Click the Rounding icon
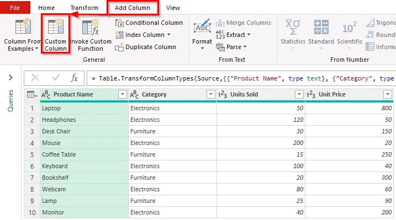This screenshot has width=396, height=220. [x=370, y=35]
